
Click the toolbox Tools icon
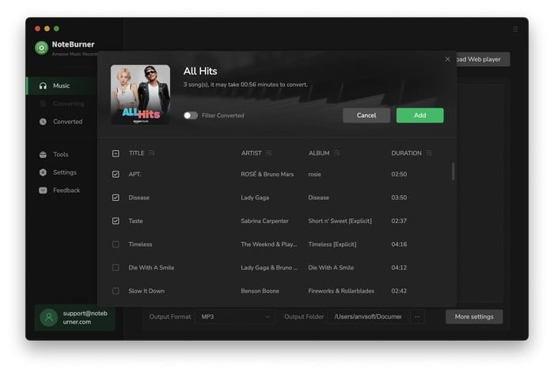(43, 154)
